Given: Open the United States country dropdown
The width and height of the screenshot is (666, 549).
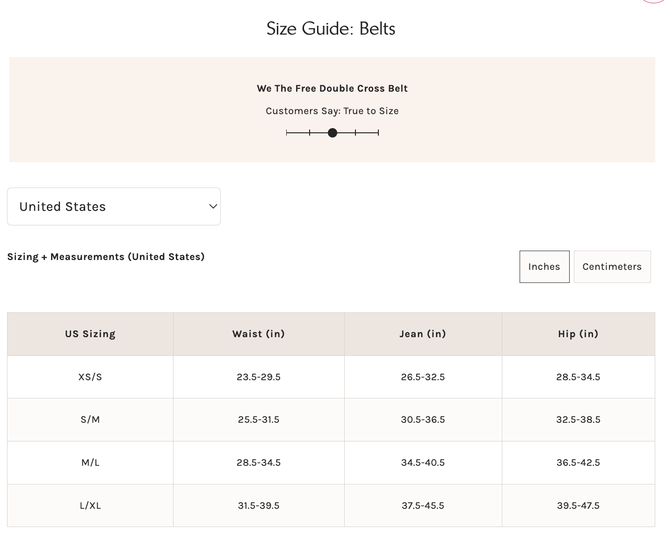Looking at the screenshot, I should [x=113, y=207].
